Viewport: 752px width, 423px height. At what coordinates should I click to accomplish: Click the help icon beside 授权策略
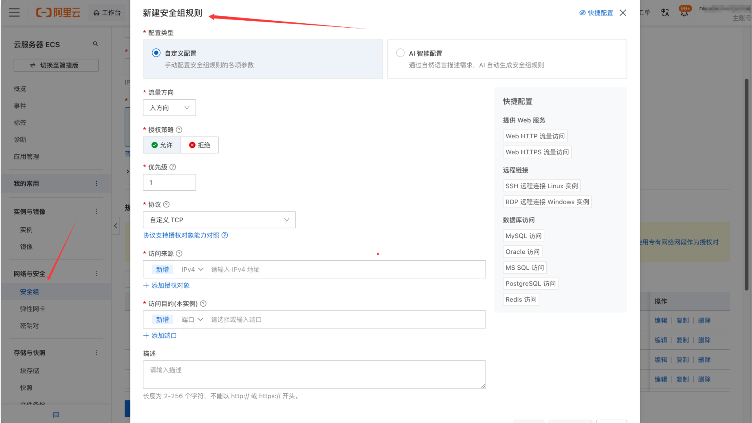point(179,130)
